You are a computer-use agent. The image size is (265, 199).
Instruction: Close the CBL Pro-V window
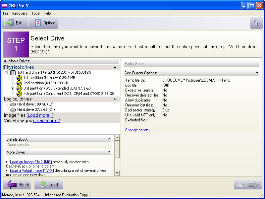[259, 6]
